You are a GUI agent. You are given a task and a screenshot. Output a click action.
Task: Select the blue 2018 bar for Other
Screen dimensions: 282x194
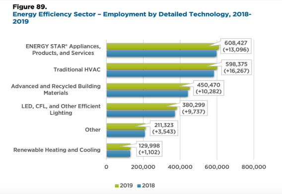[126, 133]
